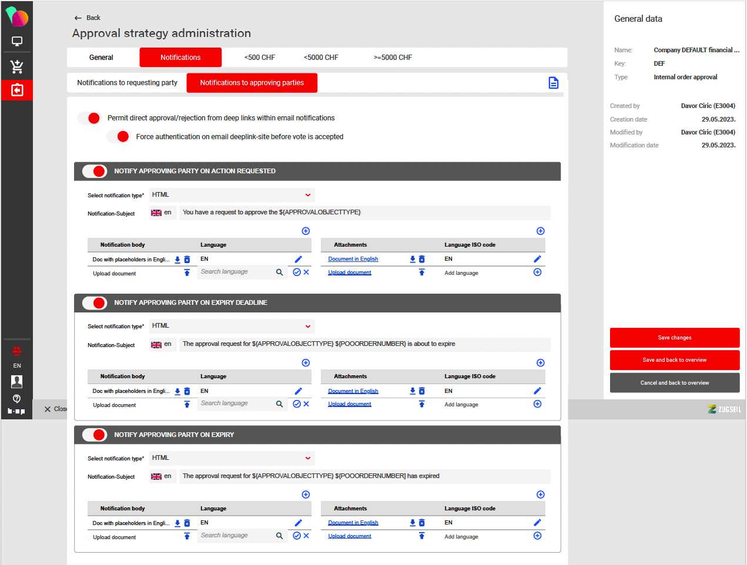
Task: Select Notifications to requesting party tab
Action: click(127, 83)
